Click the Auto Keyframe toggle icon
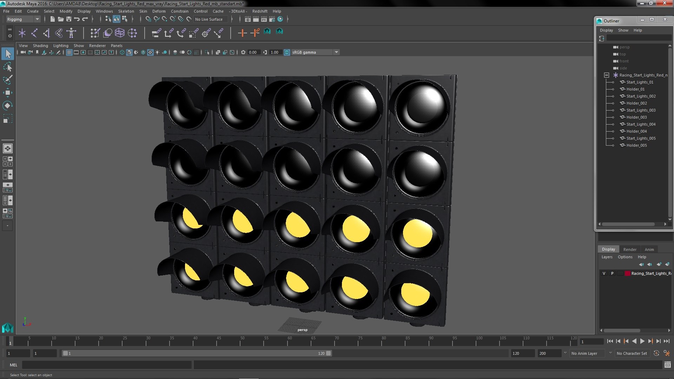This screenshot has width=674, height=379. point(656,353)
